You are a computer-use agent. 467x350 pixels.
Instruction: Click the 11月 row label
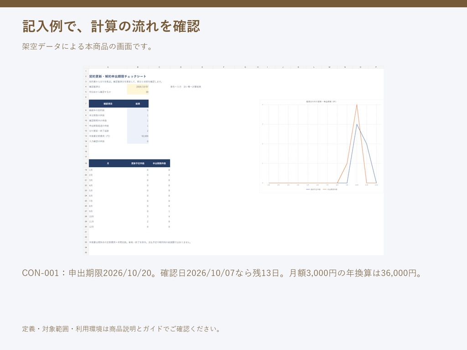click(91, 221)
